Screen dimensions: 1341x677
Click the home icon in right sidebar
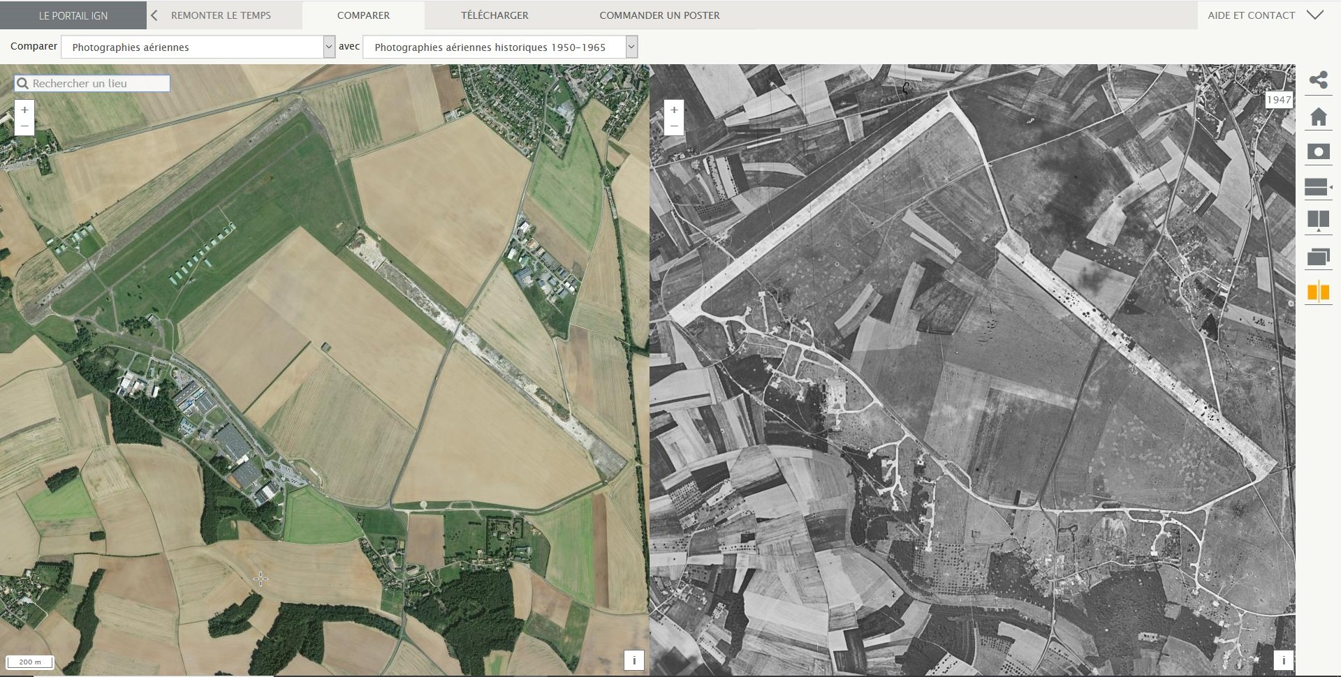tap(1318, 117)
